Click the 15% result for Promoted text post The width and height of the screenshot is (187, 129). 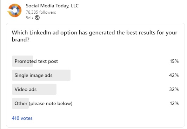pyautogui.click(x=174, y=61)
